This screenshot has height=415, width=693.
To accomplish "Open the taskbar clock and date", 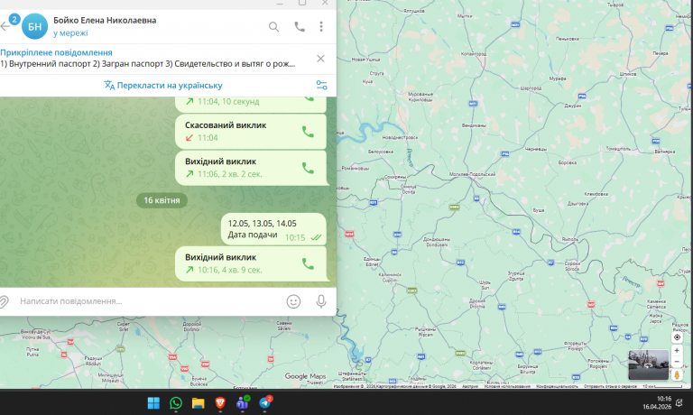I will pyautogui.click(x=657, y=402).
